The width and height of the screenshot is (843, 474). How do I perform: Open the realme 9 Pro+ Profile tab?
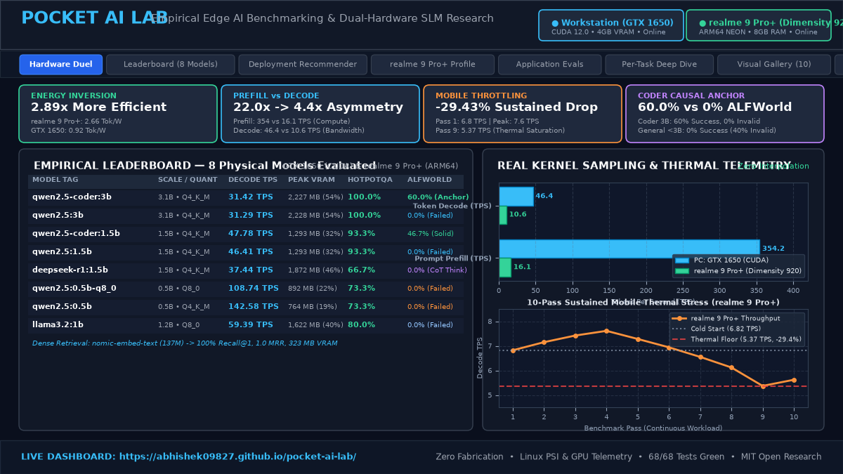(x=433, y=65)
